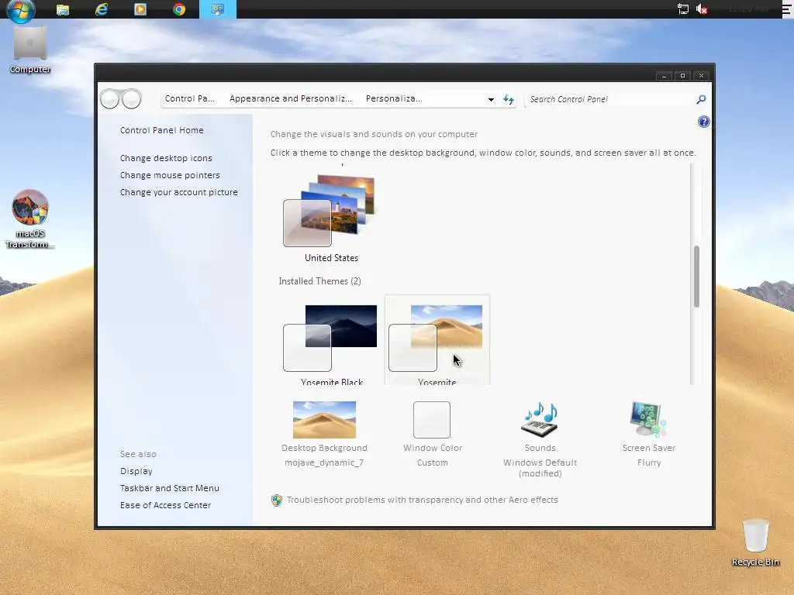Open Help via the blue question icon
The image size is (794, 595).
[x=704, y=122]
